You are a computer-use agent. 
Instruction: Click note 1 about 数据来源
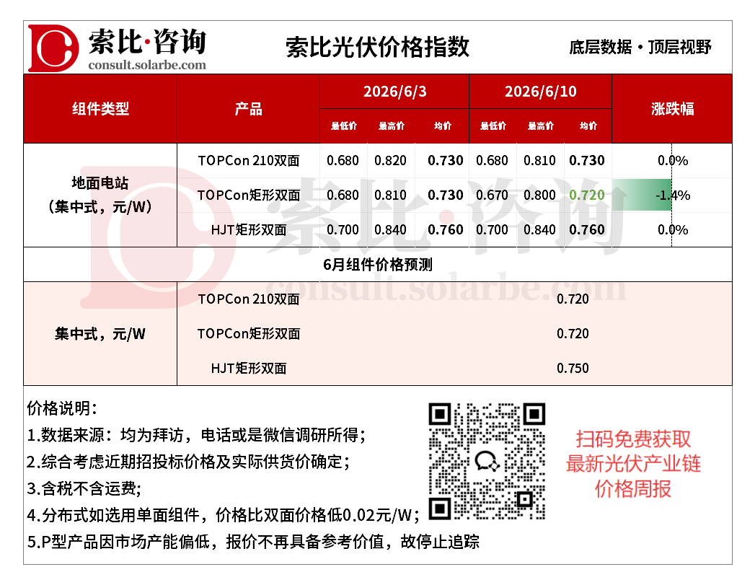pos(196,435)
